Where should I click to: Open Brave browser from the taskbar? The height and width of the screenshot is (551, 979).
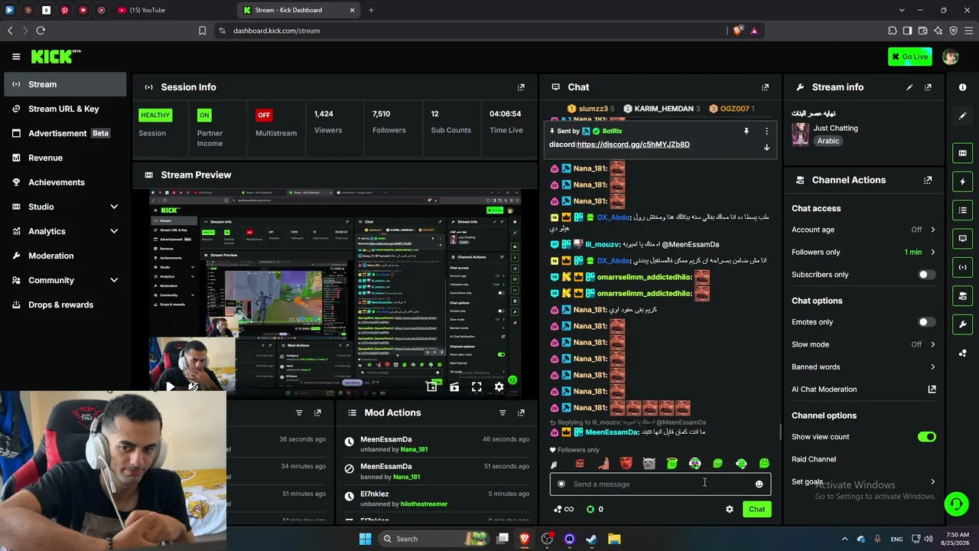(525, 539)
